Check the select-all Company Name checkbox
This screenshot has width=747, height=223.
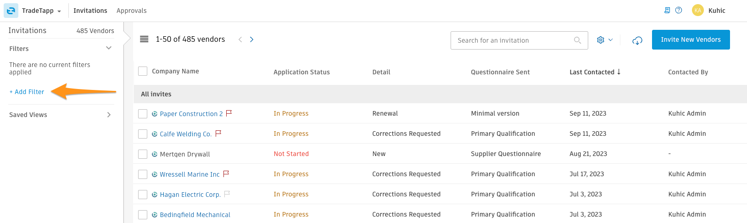point(143,71)
